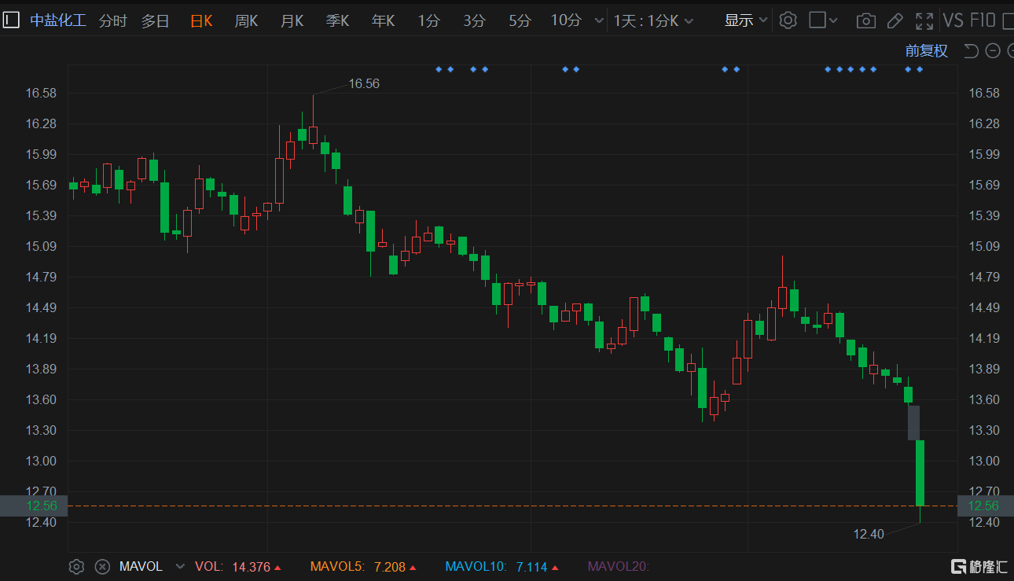The width and height of the screenshot is (1014, 581).
Task: Click the grey gap box above last candle
Action: click(914, 423)
